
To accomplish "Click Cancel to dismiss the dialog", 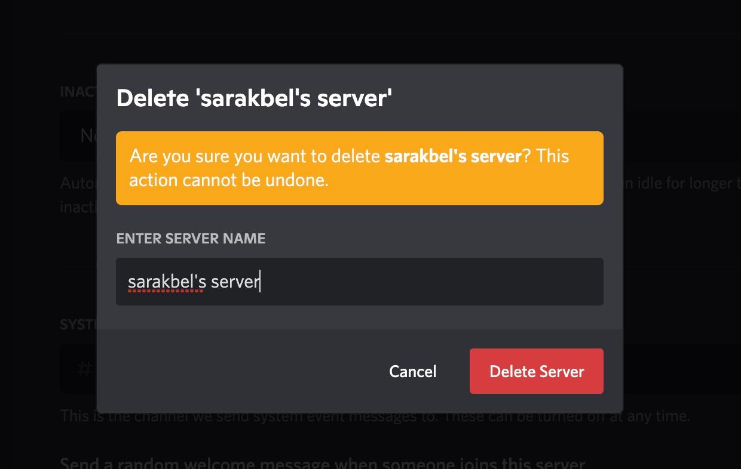I will click(412, 371).
